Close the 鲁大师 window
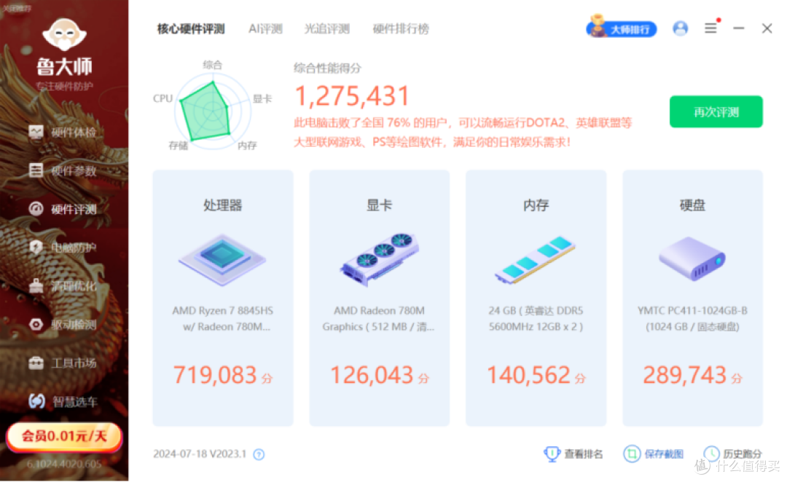The width and height of the screenshot is (787, 482). 767,28
